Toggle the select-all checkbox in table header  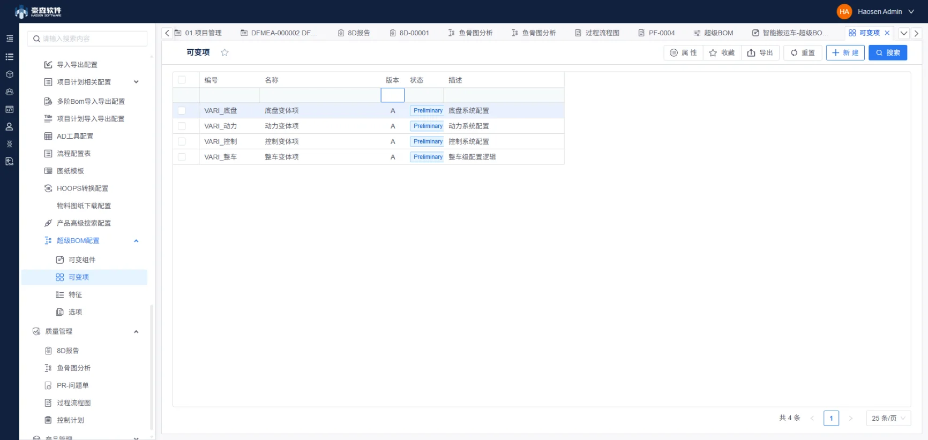point(182,80)
